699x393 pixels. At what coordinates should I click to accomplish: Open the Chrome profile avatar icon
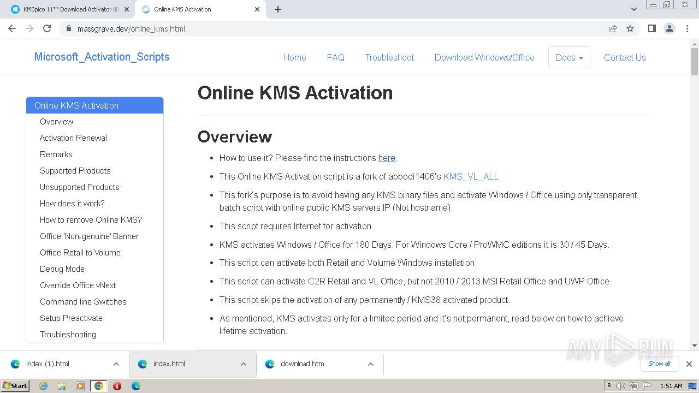[x=670, y=28]
